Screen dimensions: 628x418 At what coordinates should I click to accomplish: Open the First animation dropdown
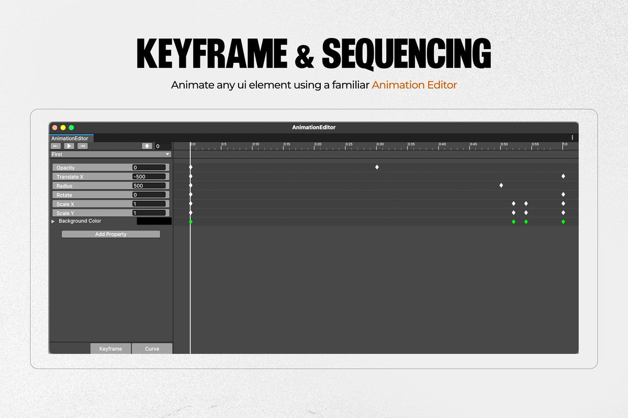110,155
